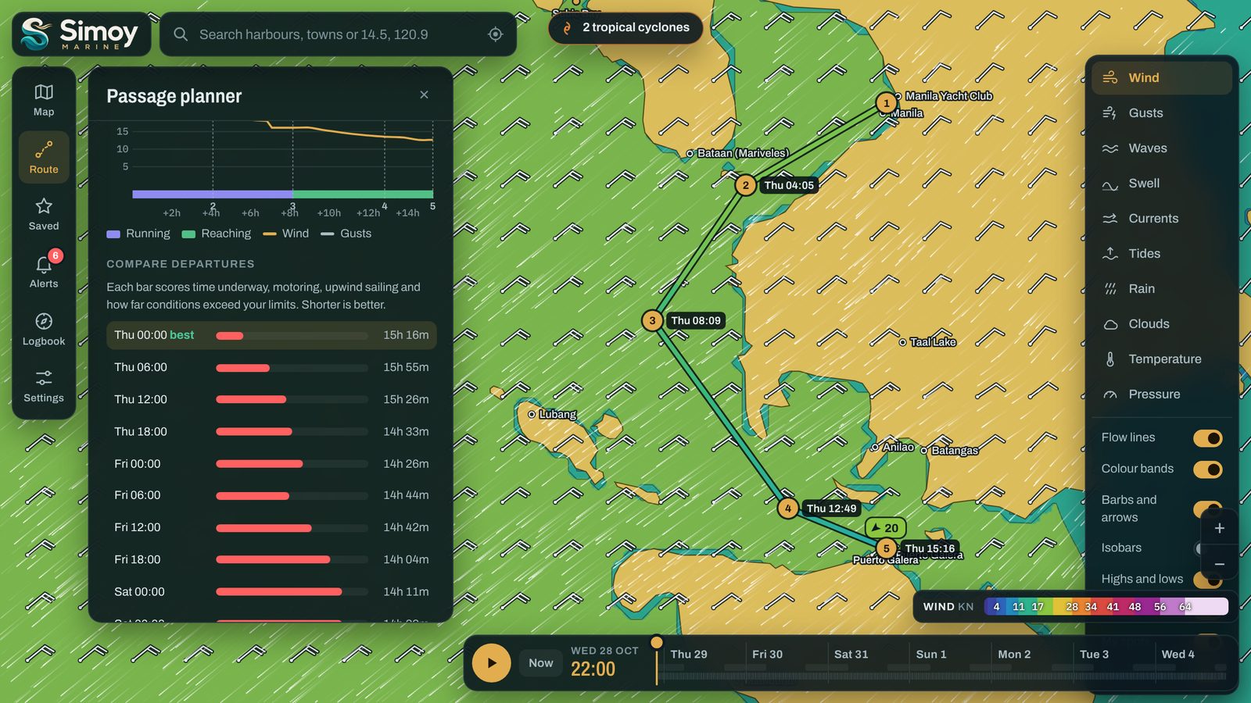Image resolution: width=1251 pixels, height=703 pixels.
Task: Show the Pressure layer
Action: tap(1161, 394)
